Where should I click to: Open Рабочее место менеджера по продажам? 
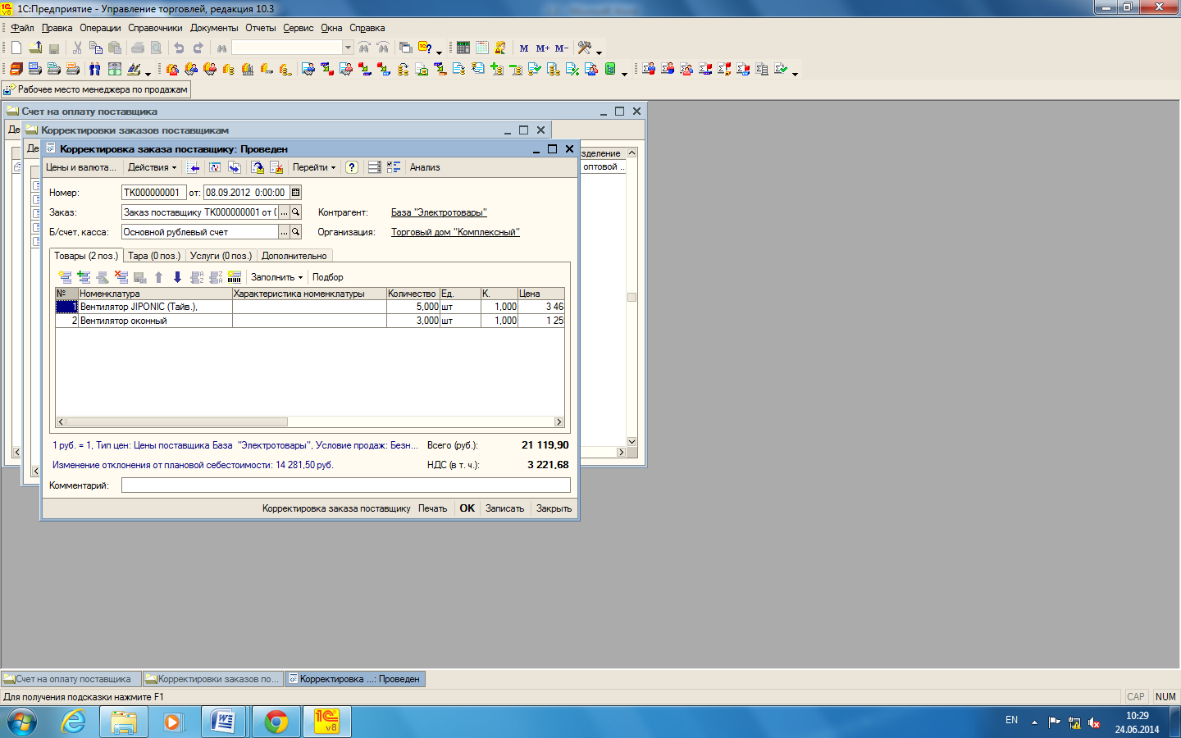96,89
